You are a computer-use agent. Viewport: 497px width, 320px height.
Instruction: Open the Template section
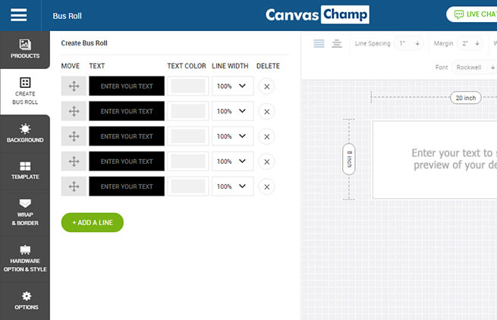pyautogui.click(x=25, y=170)
